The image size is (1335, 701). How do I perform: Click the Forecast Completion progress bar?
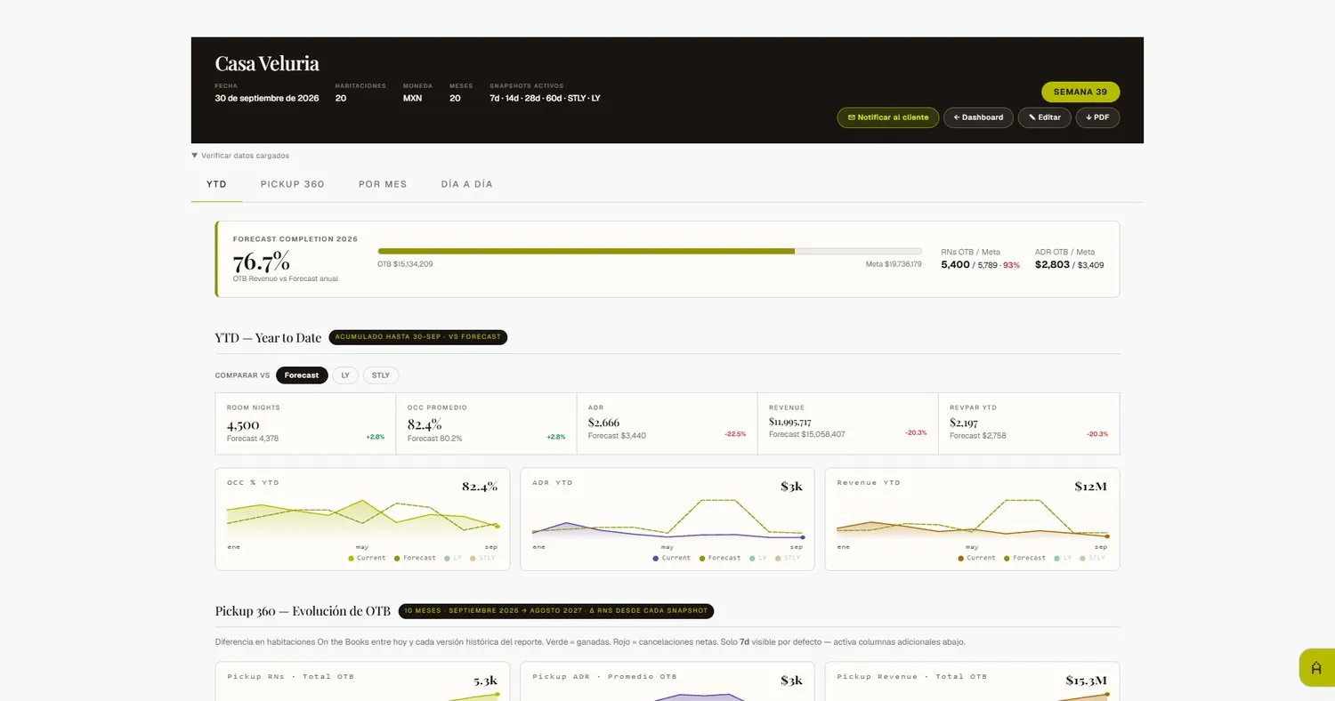pyautogui.click(x=650, y=251)
